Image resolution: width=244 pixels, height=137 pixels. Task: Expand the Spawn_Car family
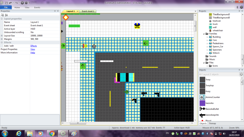tap(207, 47)
